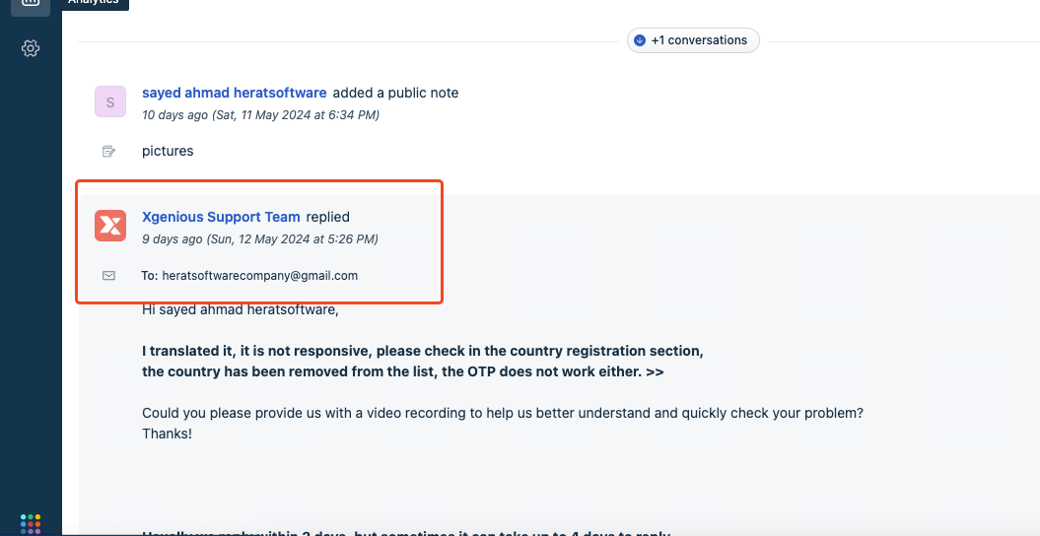Viewport: 1040px width, 536px height.
Task: Click the Analytics tooltip label
Action: point(94,3)
